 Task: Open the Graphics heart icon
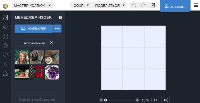coord(5,55)
